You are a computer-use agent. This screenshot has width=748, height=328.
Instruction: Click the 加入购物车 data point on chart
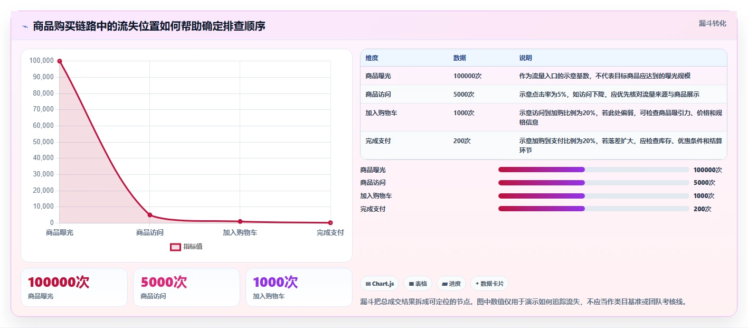point(240,221)
